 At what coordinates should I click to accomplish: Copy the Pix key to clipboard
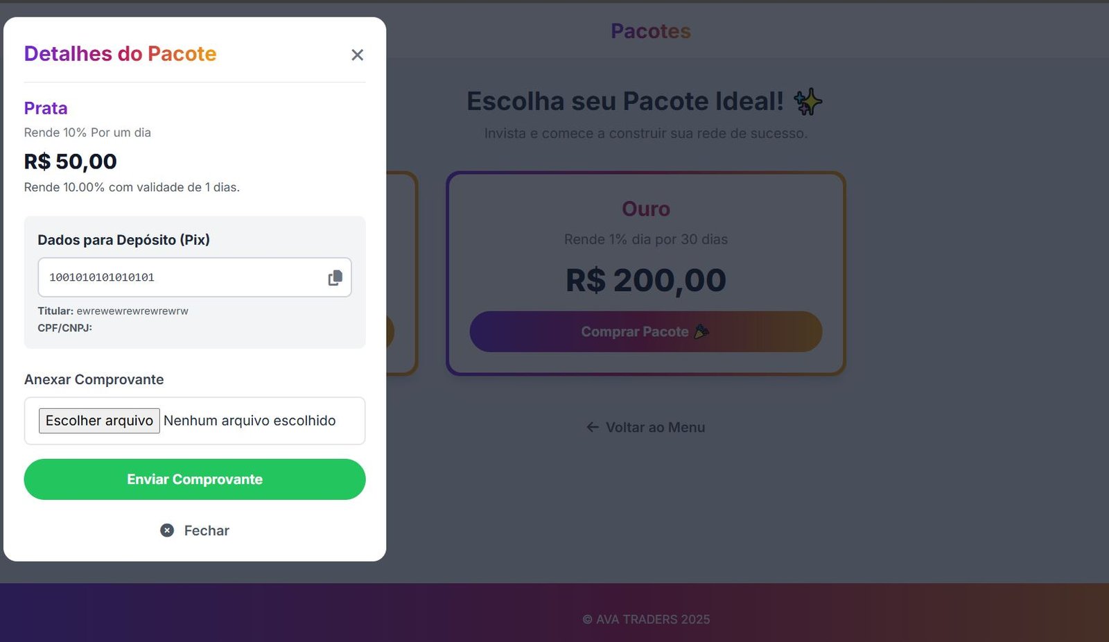(335, 277)
